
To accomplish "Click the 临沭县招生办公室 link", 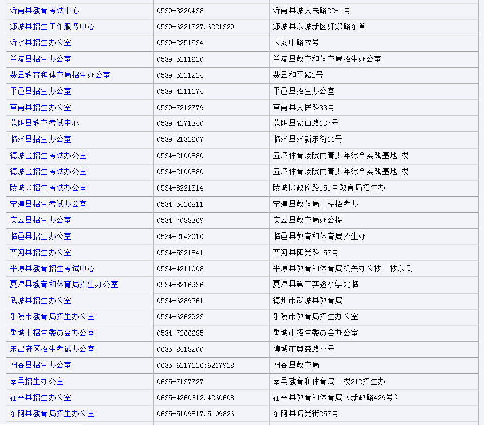I will [40, 139].
